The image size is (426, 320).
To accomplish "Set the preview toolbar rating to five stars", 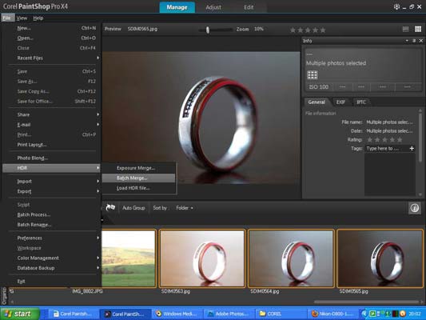I will click(x=323, y=30).
